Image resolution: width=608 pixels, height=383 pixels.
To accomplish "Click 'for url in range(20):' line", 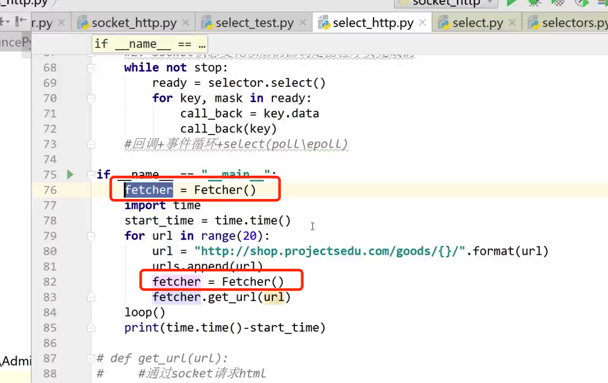I will click(197, 236).
